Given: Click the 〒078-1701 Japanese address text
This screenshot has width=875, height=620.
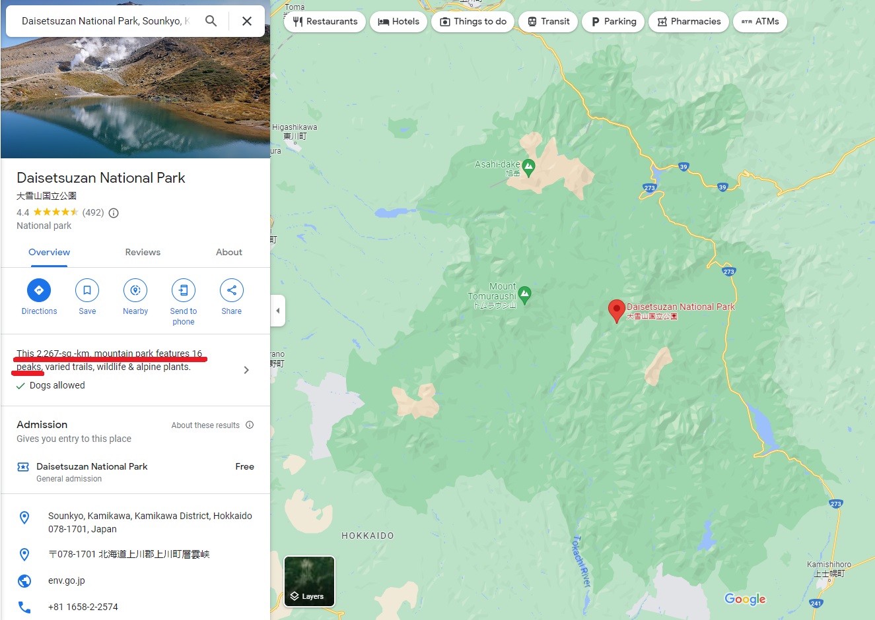Looking at the screenshot, I should coord(129,554).
